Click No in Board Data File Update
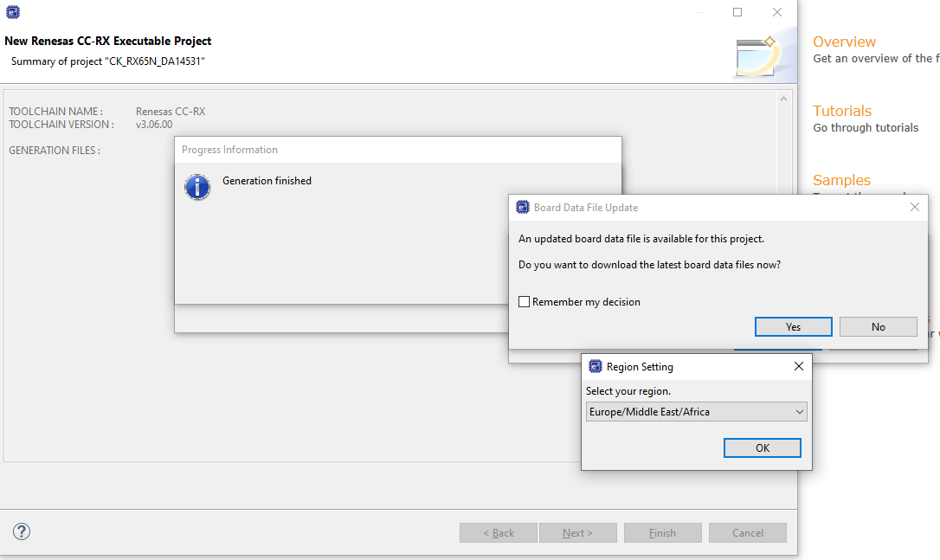Screen dimensions: 940x560 point(879,327)
